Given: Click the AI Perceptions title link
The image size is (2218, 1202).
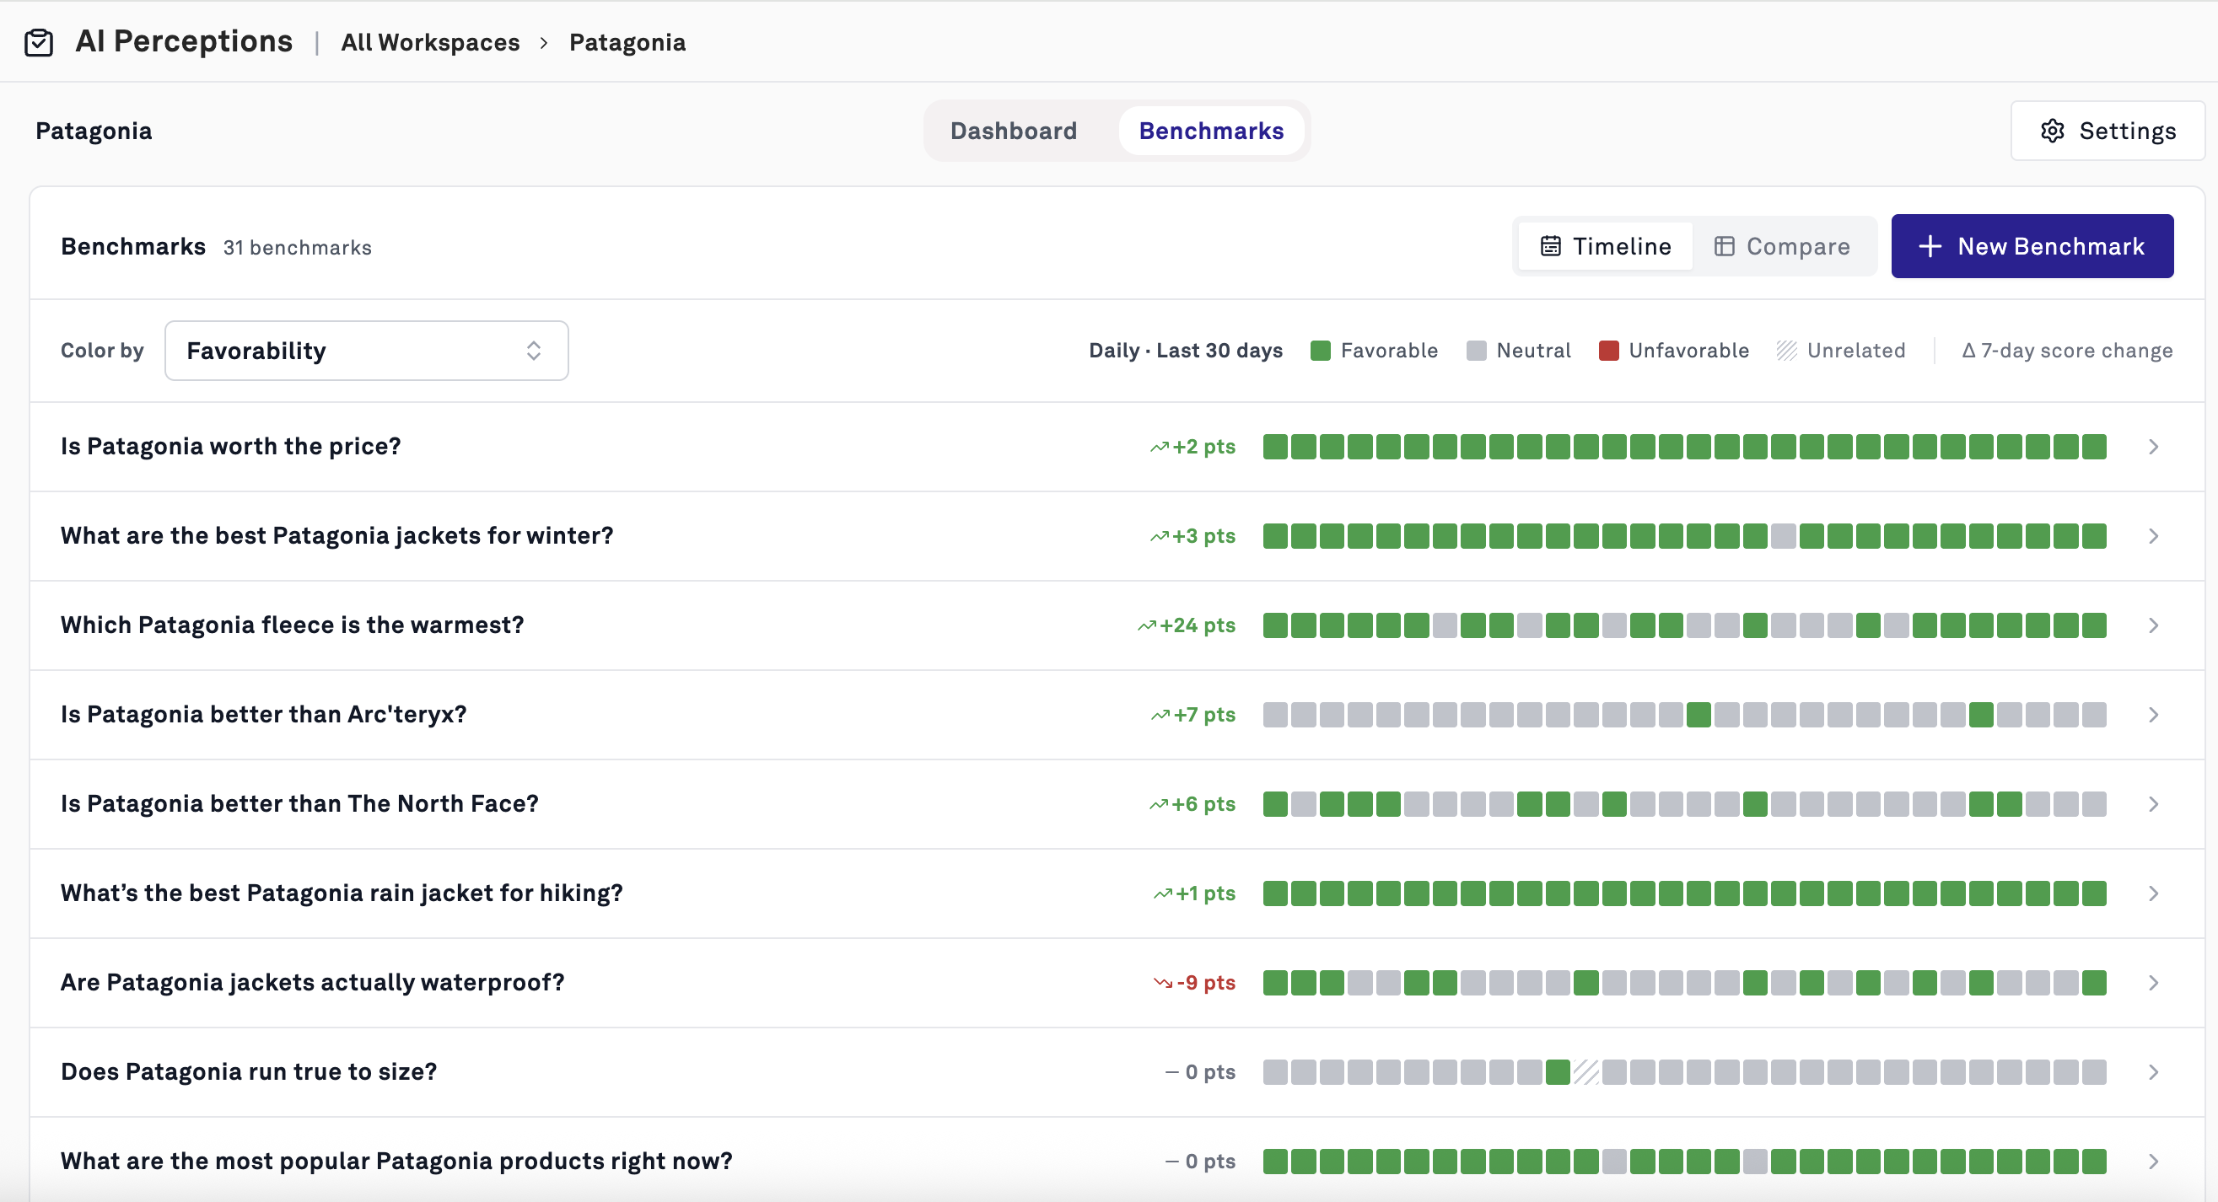Looking at the screenshot, I should (184, 41).
